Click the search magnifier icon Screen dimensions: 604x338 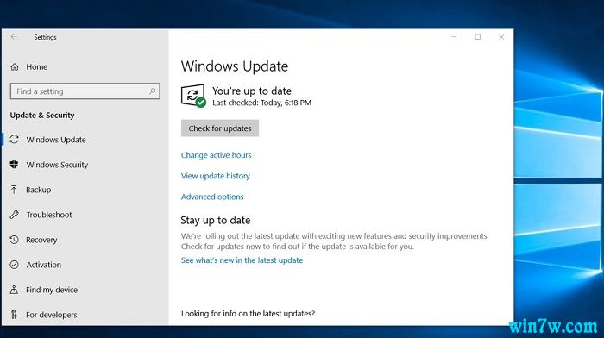(x=152, y=91)
